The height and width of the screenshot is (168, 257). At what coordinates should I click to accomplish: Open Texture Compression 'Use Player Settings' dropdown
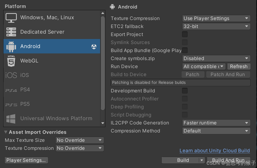pos(216,18)
